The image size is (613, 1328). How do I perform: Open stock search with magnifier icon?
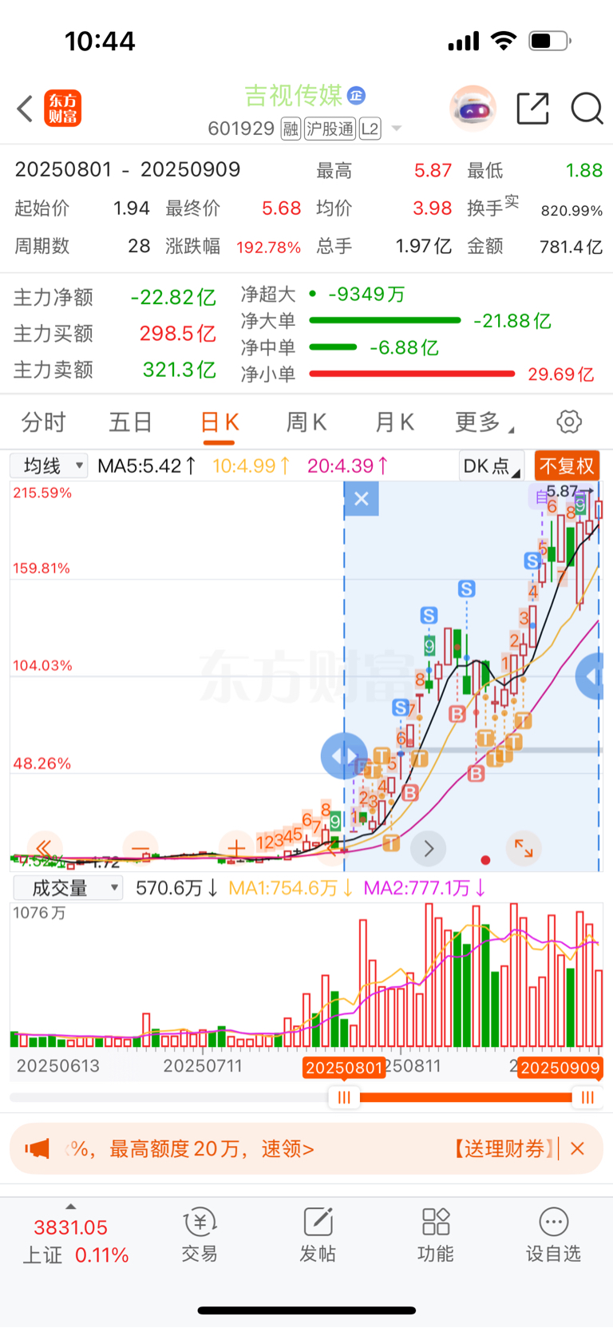click(587, 109)
